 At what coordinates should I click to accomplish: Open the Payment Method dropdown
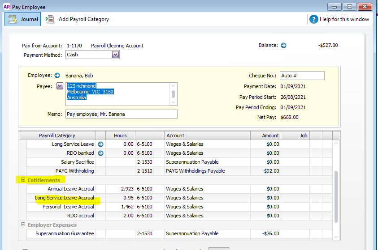click(x=115, y=55)
